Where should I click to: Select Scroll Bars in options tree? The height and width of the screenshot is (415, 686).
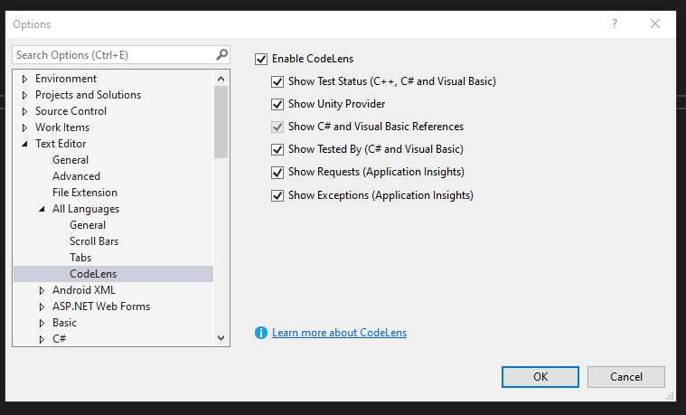click(x=94, y=241)
